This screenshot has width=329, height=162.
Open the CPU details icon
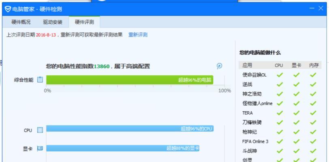(x=40, y=130)
